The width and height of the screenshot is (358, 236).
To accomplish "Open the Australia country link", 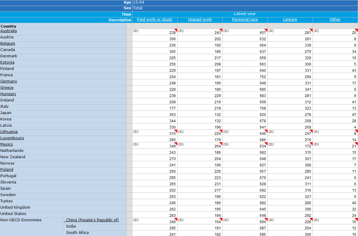I will (8, 31).
